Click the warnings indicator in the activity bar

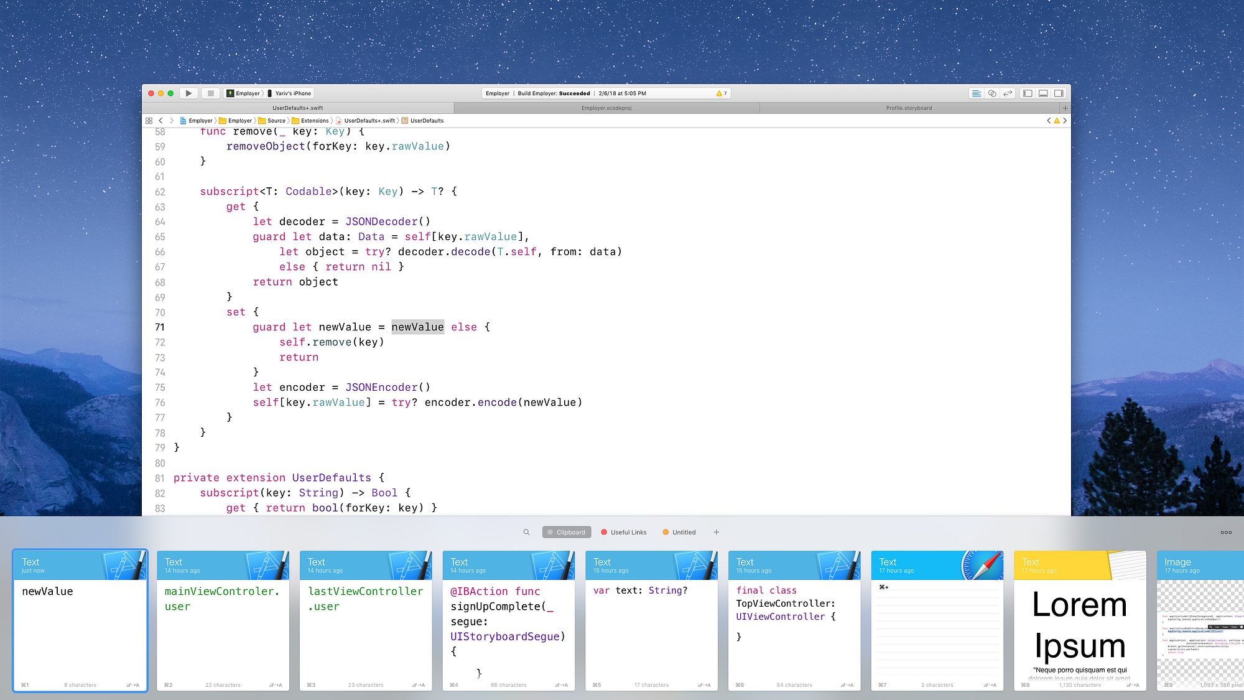[x=721, y=93]
